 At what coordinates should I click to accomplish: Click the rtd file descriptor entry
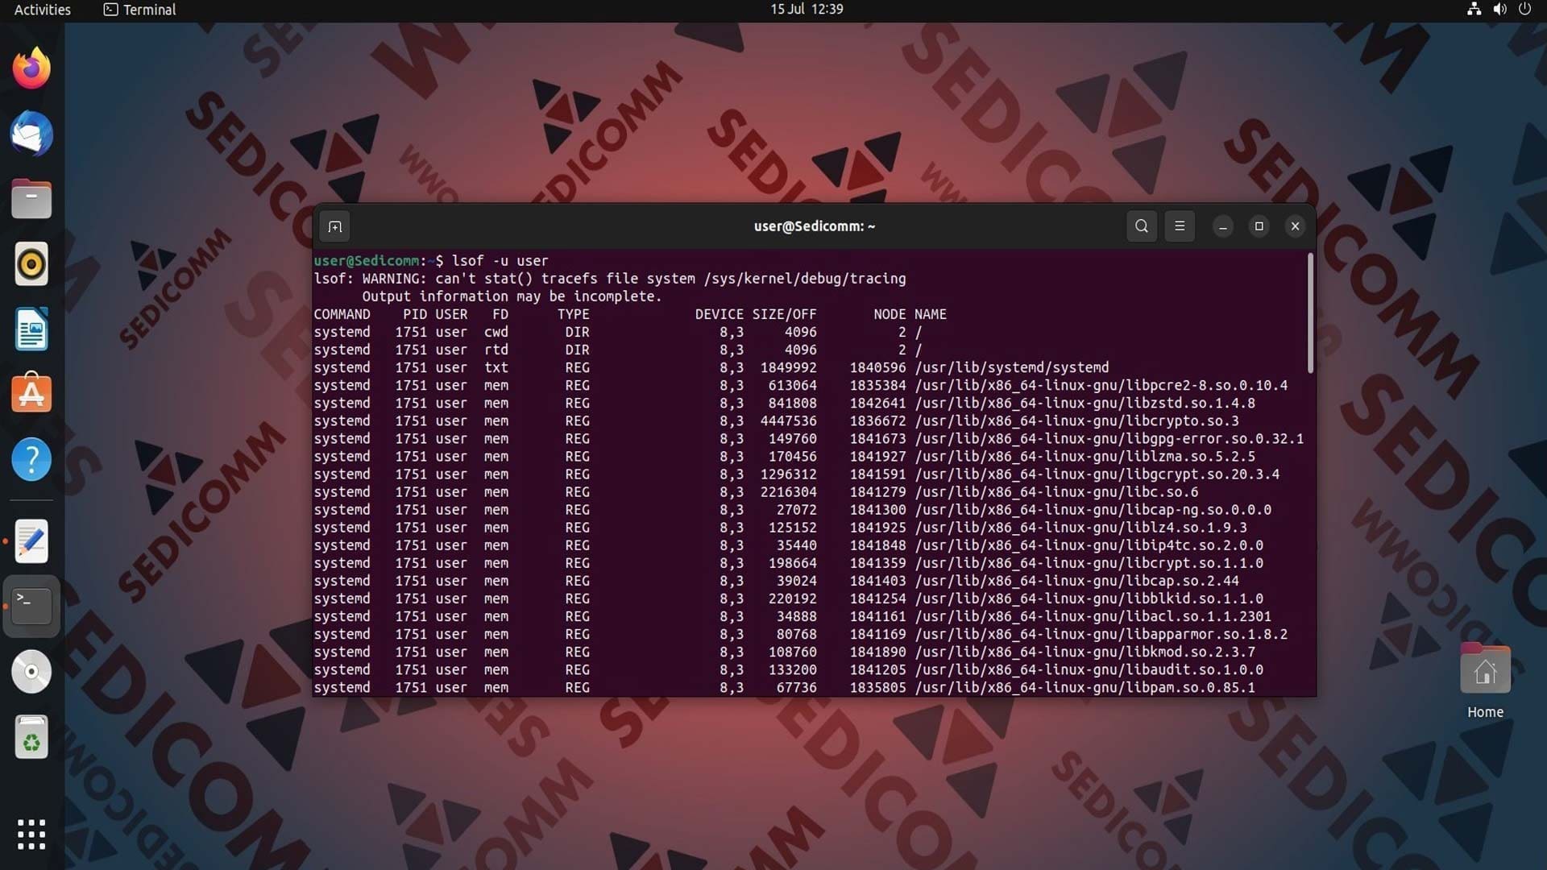point(496,350)
